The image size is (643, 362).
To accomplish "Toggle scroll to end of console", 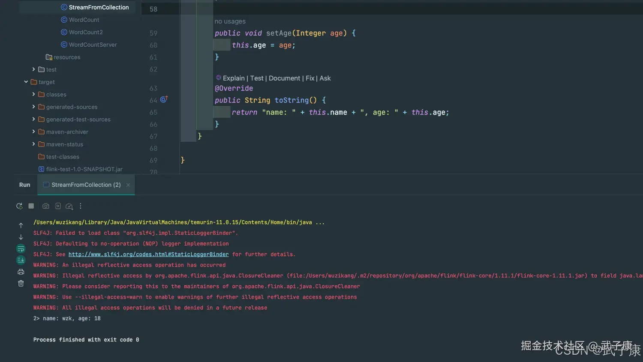I will click(x=21, y=260).
